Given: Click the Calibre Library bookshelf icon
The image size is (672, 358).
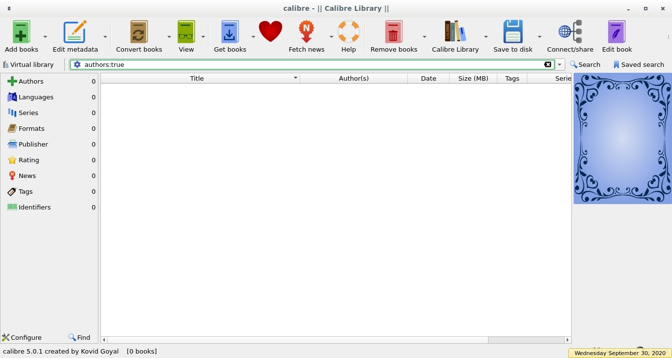Looking at the screenshot, I should [455, 32].
